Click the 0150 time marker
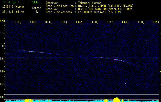This screenshot has width=161, height=102. 156,22
